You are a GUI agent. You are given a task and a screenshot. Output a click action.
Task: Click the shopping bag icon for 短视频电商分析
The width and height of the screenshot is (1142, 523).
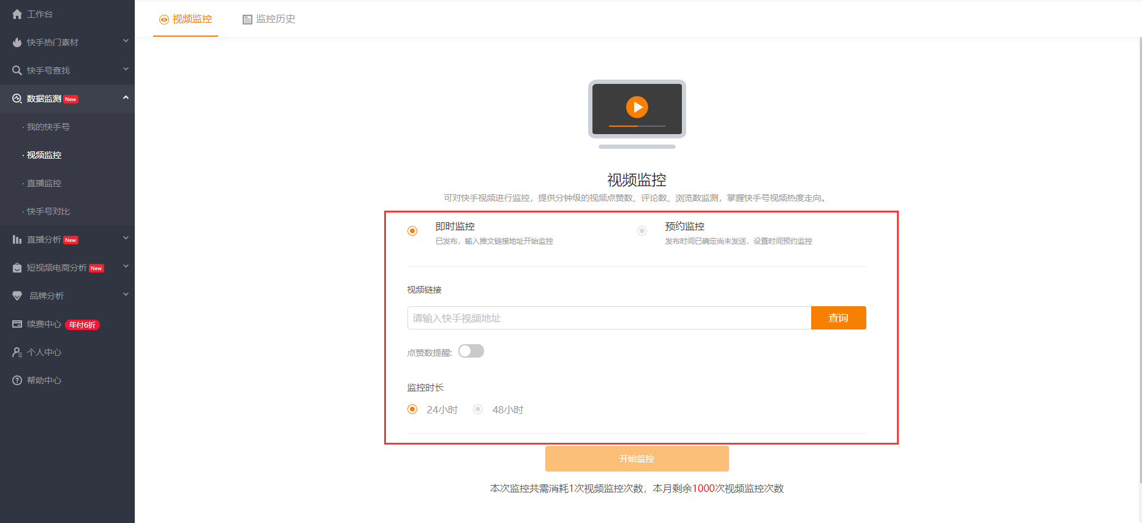(x=17, y=268)
